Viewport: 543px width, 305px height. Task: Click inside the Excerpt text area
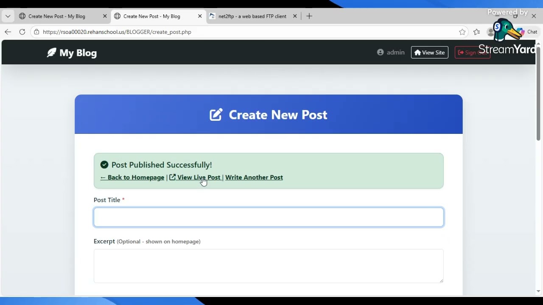pos(269,266)
